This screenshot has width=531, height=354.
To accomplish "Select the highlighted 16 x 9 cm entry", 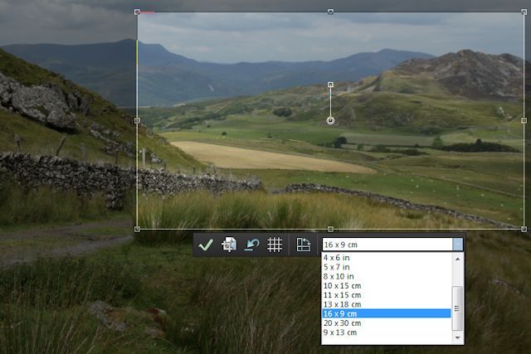I will 340,314.
